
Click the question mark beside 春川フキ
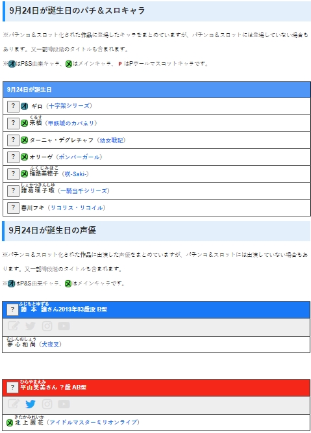point(13,207)
